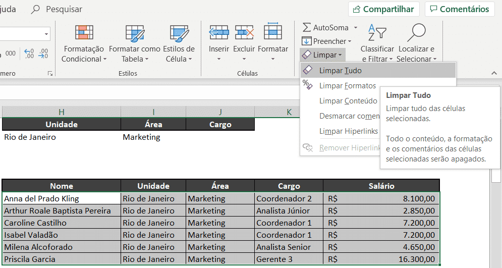Select salary cell 8.100,00

[381, 198]
